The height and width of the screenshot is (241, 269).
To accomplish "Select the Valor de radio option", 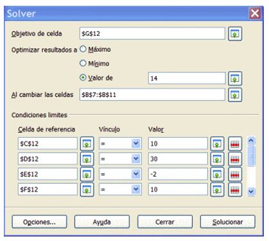I will [x=83, y=78].
